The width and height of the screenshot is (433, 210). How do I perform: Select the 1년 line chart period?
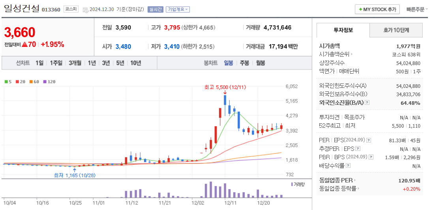coord(92,63)
